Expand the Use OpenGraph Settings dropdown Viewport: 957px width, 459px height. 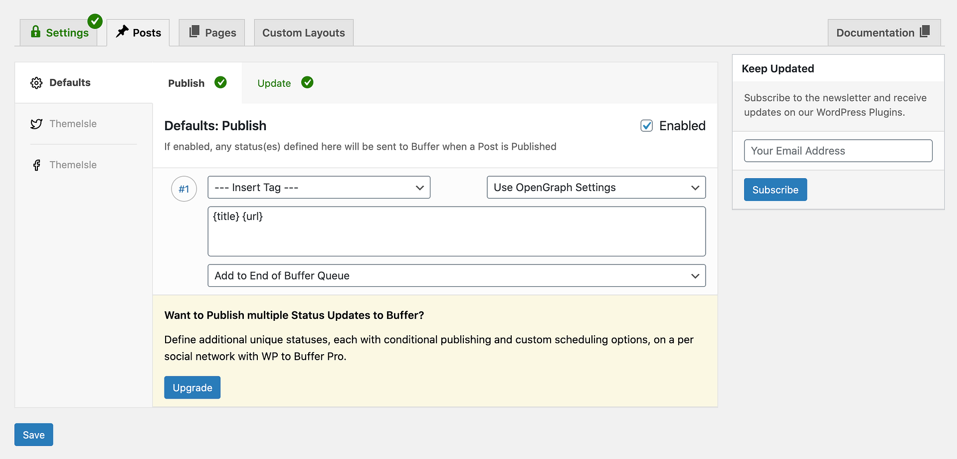coord(595,187)
